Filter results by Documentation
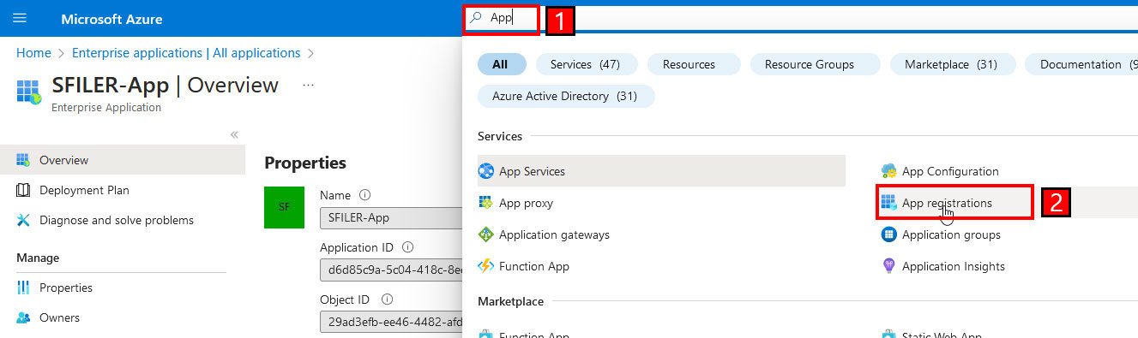This screenshot has height=338, width=1138. [1082, 64]
